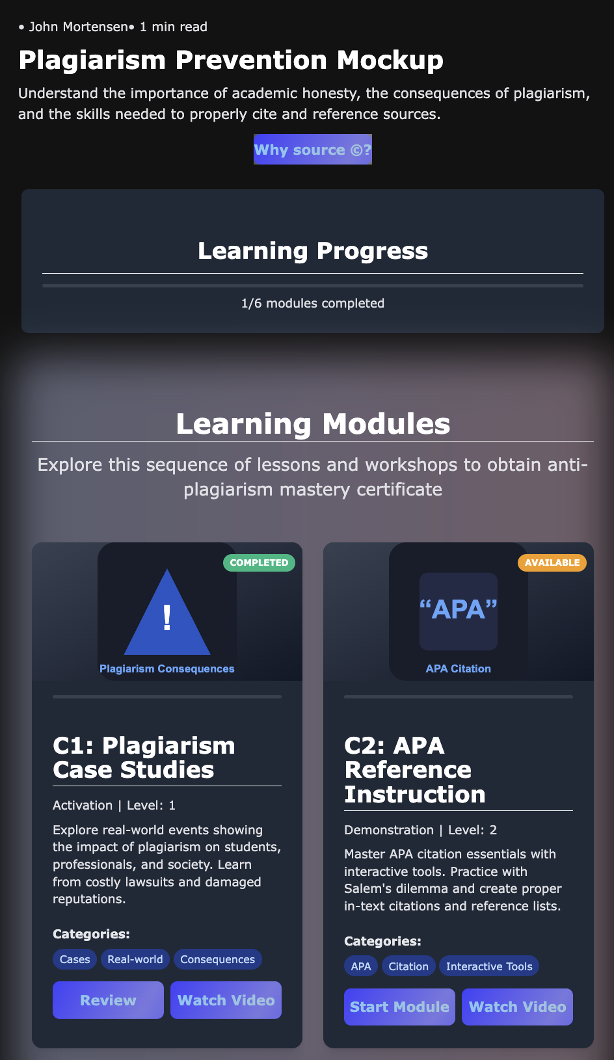Click the Consequences category tag

[x=217, y=959]
